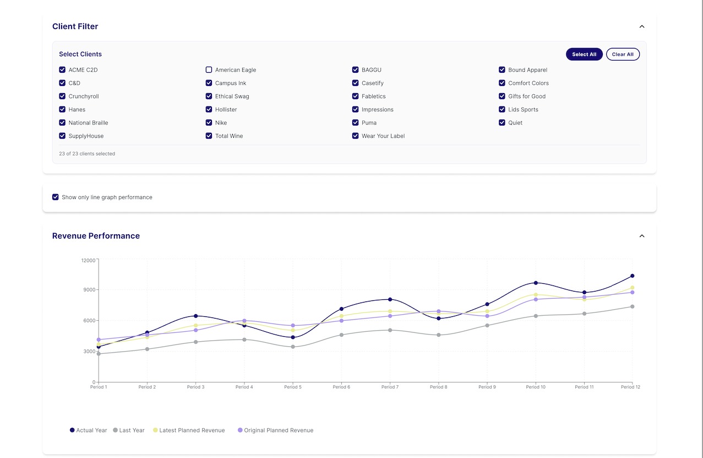Click the Revenue Performance heading
The width and height of the screenshot is (703, 458).
96,236
